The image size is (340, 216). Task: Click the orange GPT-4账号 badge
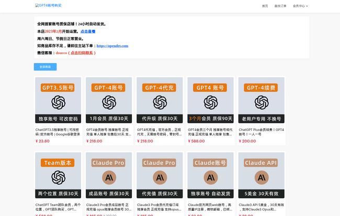coord(108,88)
